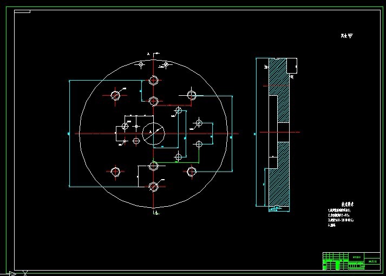
Task: Click the part name cell in title block
Action: tap(372, 261)
